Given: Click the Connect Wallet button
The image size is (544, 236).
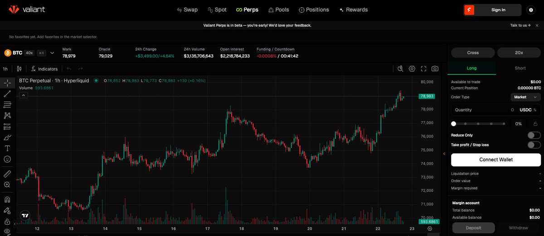Looking at the screenshot, I should [496, 160].
